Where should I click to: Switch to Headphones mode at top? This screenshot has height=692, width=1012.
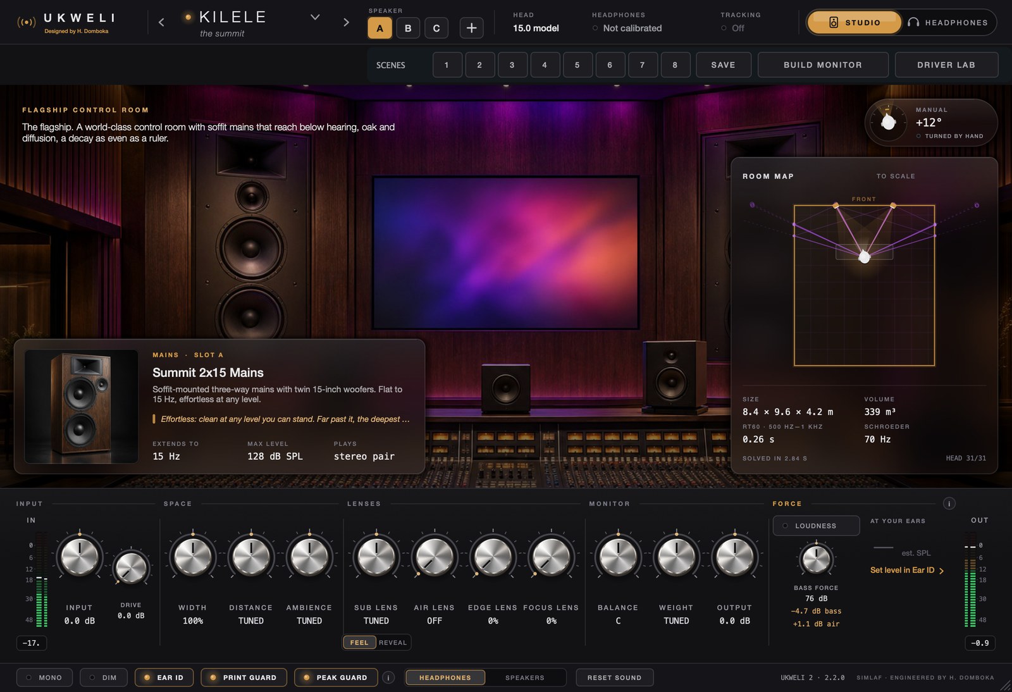point(947,22)
